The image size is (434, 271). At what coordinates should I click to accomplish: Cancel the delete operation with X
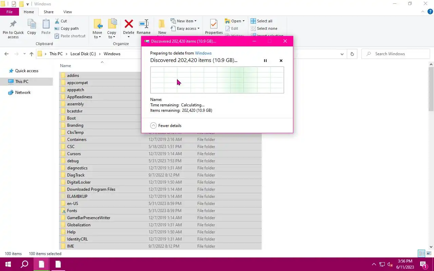click(281, 61)
